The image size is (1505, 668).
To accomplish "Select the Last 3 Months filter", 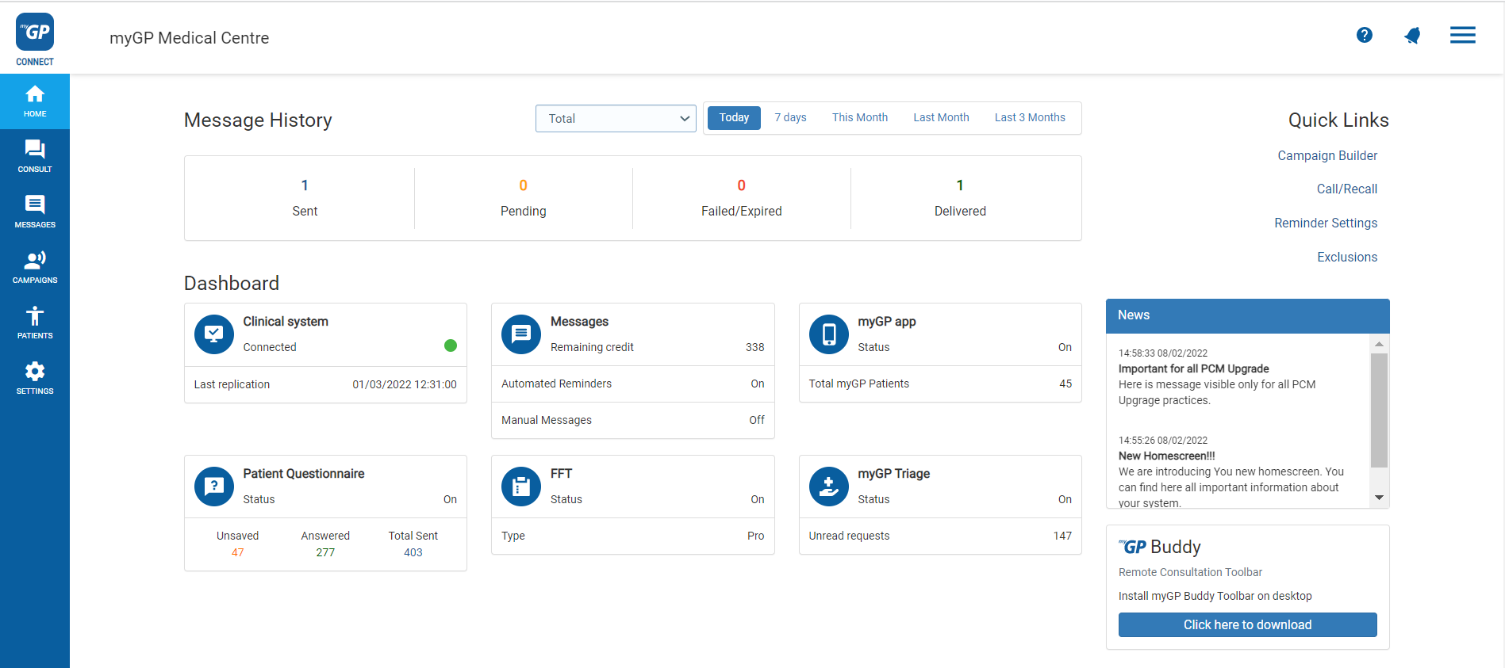I will 1029,118.
